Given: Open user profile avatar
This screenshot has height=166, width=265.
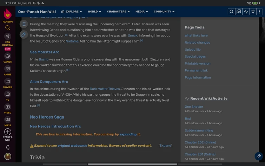Looking at the screenshot, I should point(8,157).
